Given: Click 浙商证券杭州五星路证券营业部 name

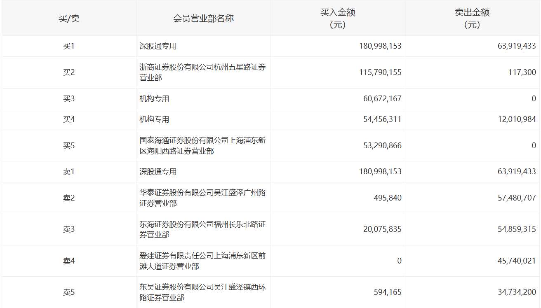Looking at the screenshot, I should pos(202,72).
